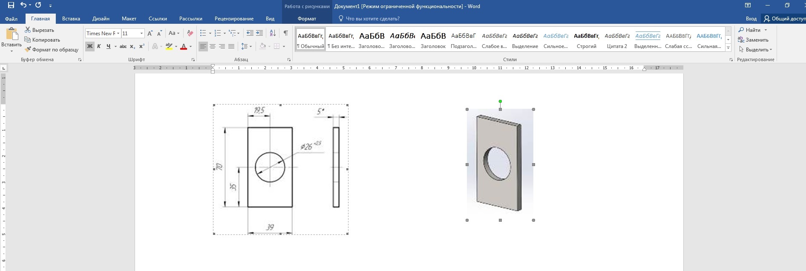The height and width of the screenshot is (271, 806).
Task: Open the highlight color dropdown arrow
Action: click(x=176, y=46)
